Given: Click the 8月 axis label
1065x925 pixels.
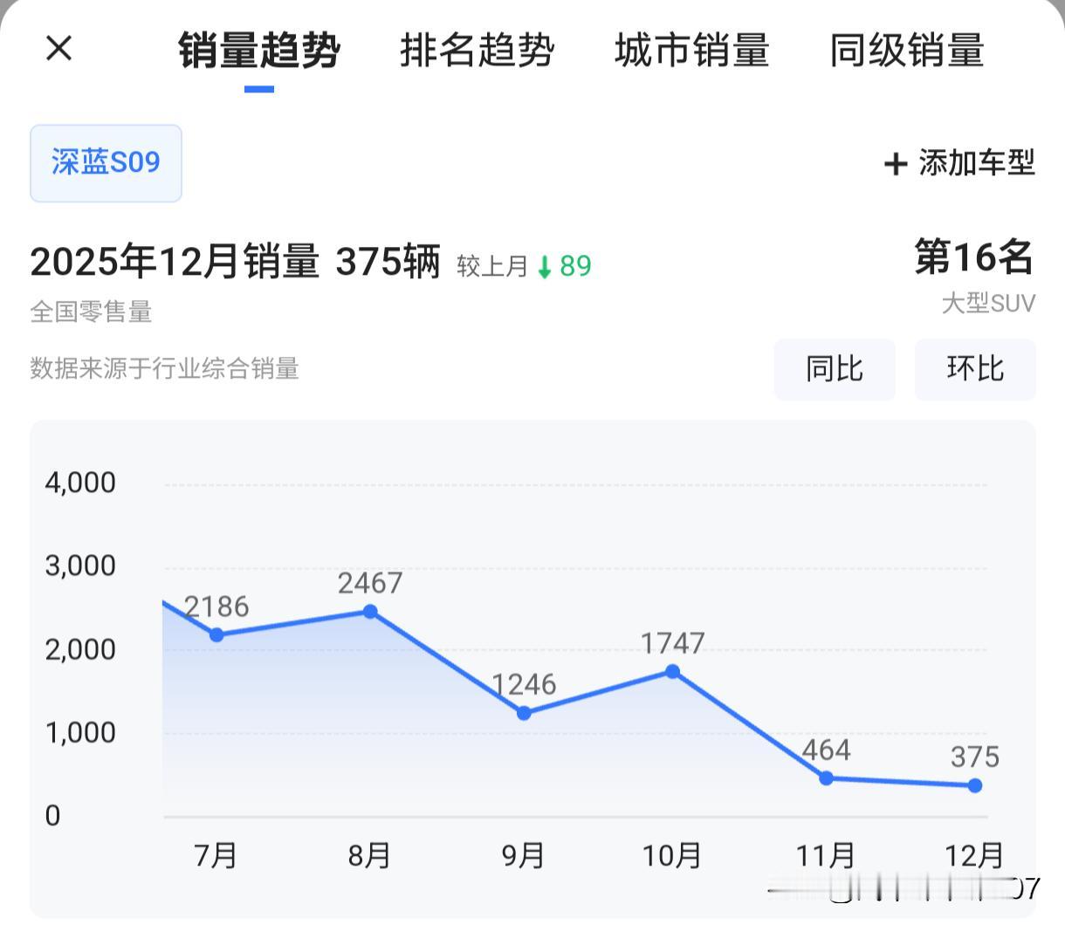Looking at the screenshot, I should 369,855.
